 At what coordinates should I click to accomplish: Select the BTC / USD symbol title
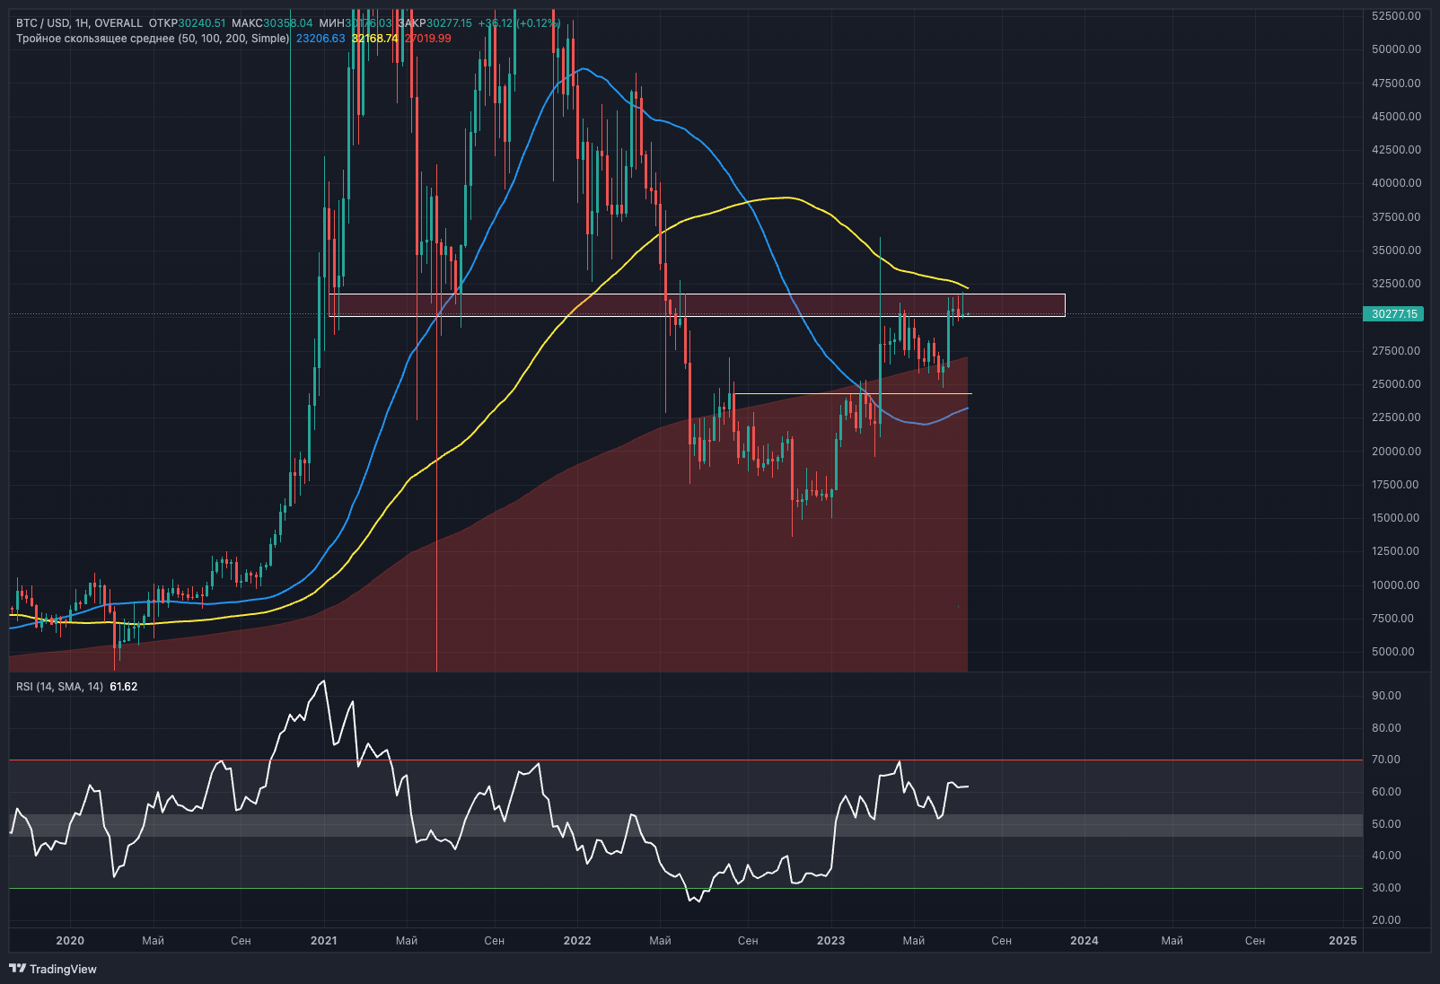point(46,23)
